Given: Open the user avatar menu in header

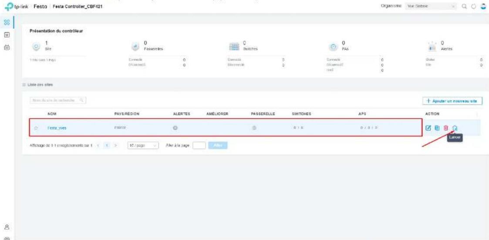Looking at the screenshot, I should point(483,7).
